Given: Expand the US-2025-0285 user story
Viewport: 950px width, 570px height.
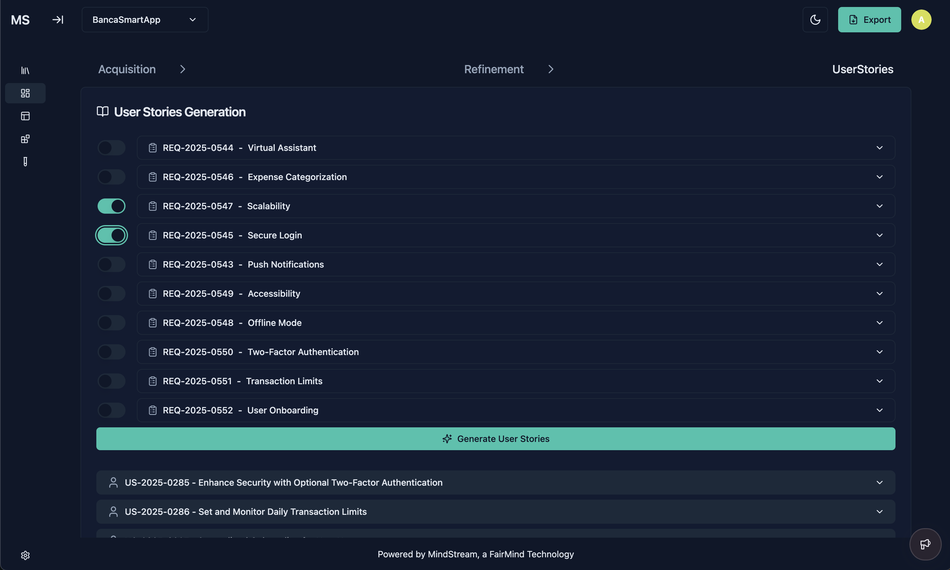Looking at the screenshot, I should click(879, 483).
